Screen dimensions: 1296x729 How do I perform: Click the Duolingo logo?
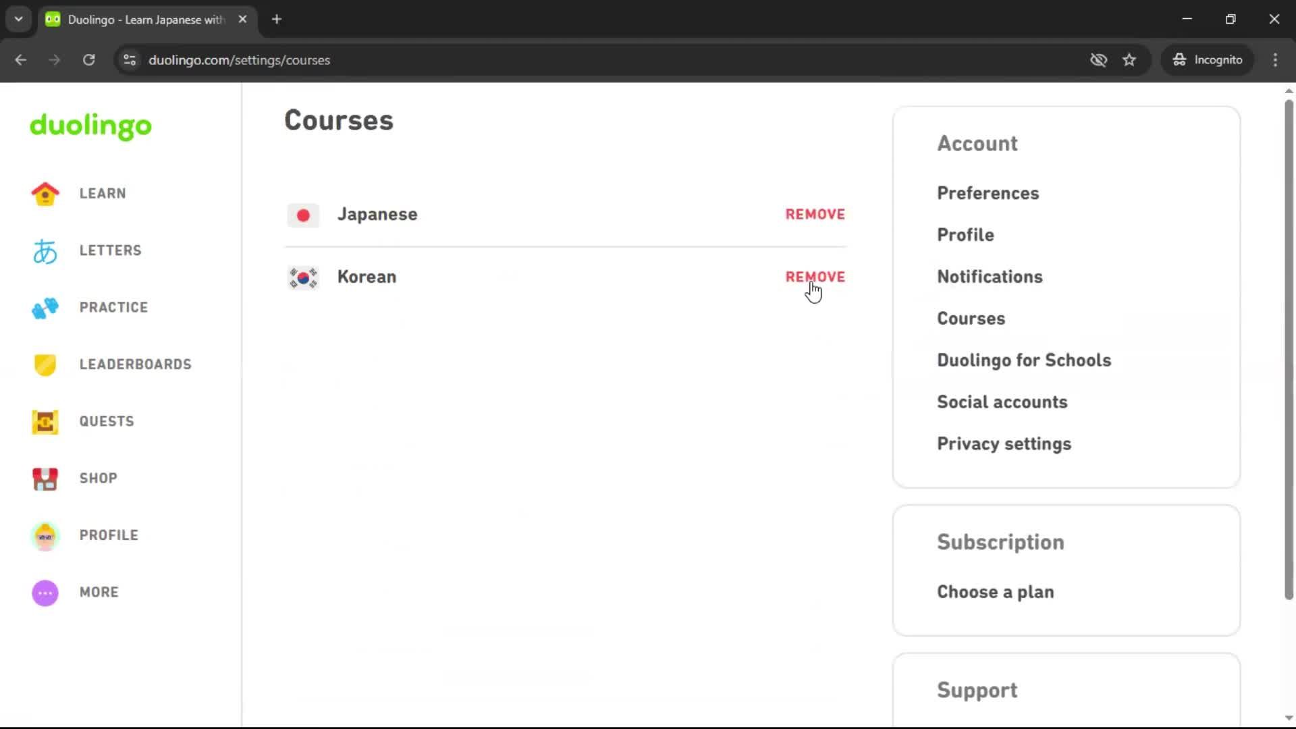90,127
